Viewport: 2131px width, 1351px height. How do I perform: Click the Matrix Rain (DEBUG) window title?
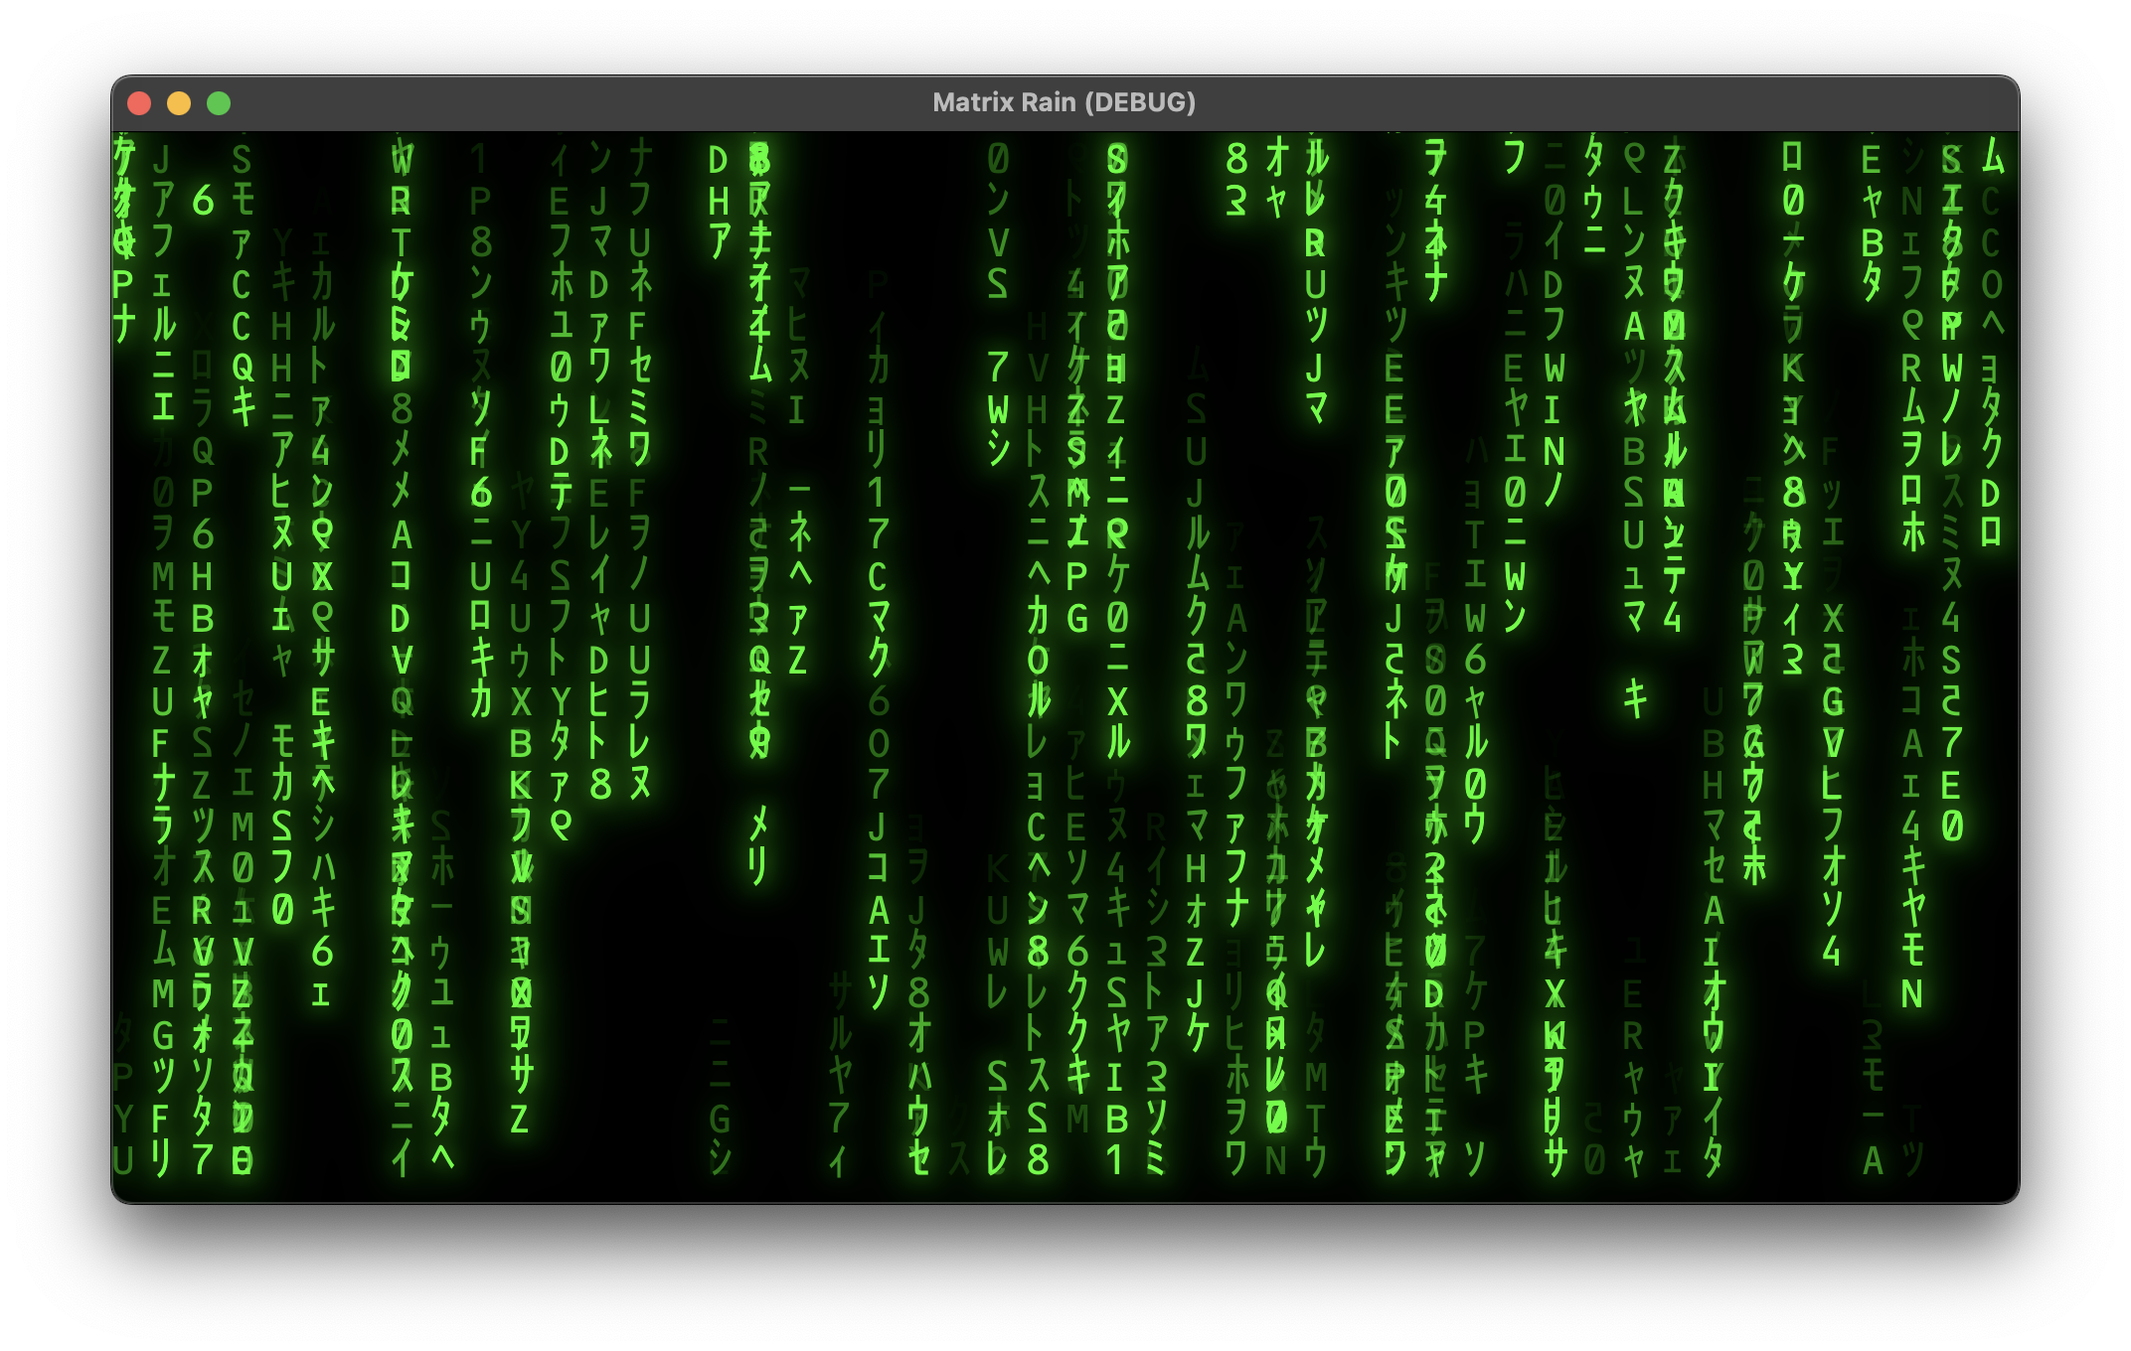click(1064, 102)
